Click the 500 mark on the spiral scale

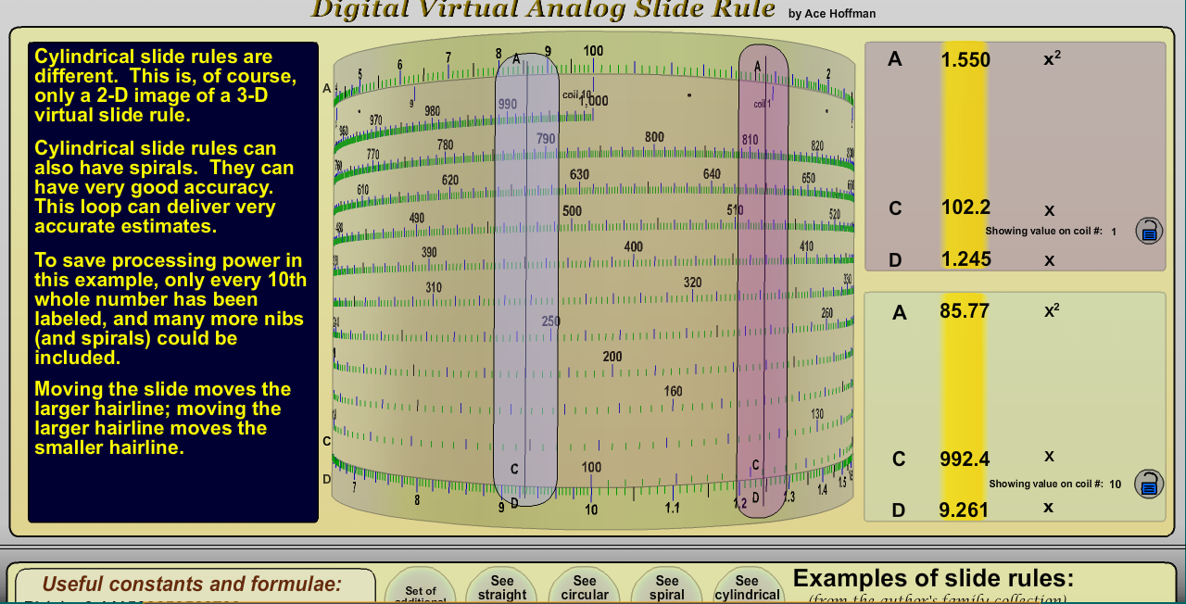(572, 211)
